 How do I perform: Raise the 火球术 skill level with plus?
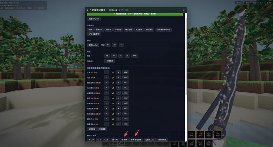(118, 72)
